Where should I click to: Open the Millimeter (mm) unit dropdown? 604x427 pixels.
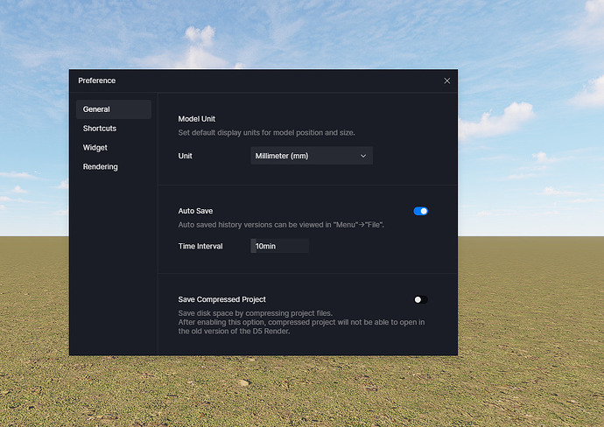311,156
